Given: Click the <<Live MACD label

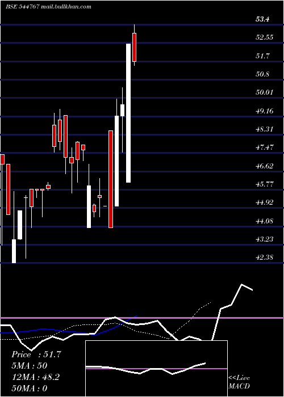Looking at the screenshot, I should tap(239, 382).
